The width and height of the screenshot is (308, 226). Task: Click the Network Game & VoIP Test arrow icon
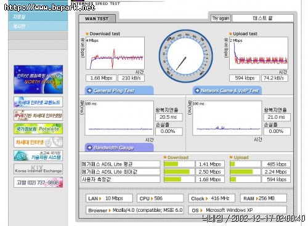[197, 91]
